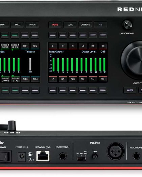Push the soft key above the C label
This screenshot has width=142, height=177.
click(63, 35)
